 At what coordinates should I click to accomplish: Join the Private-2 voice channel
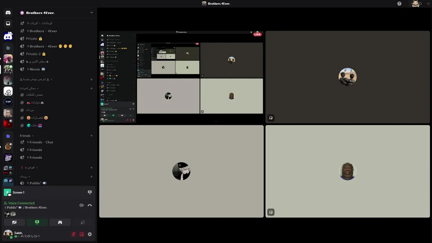pos(56,54)
